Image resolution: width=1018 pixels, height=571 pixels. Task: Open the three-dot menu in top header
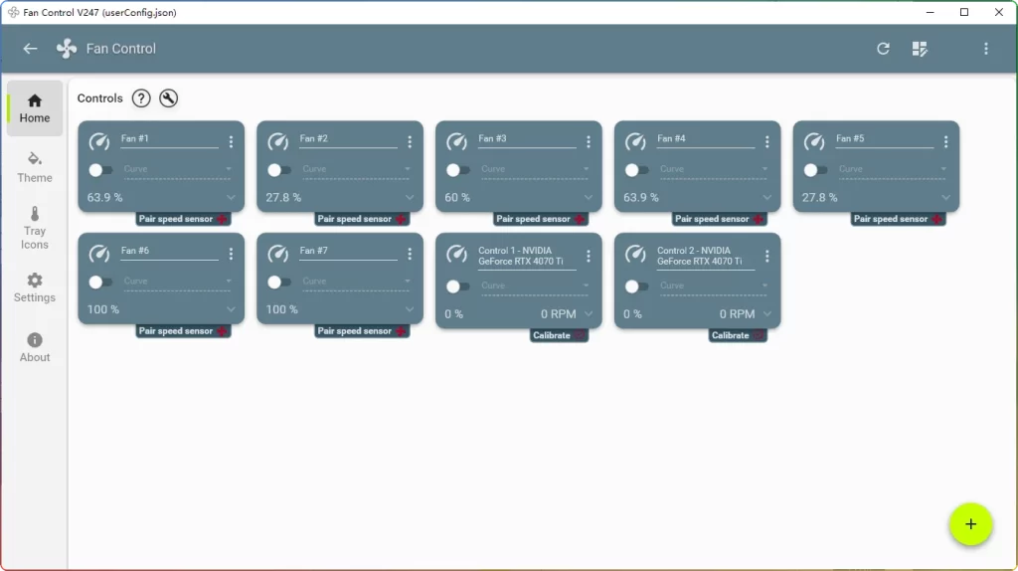[x=985, y=49]
